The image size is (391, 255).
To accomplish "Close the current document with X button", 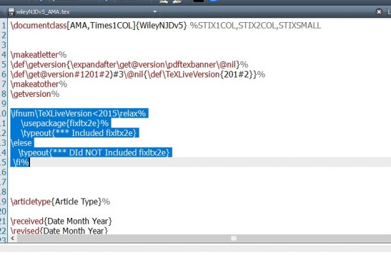I will pos(379,12).
